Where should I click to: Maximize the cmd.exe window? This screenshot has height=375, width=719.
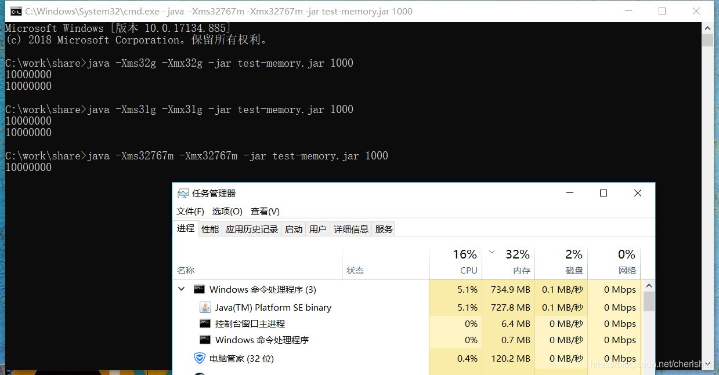coord(662,11)
